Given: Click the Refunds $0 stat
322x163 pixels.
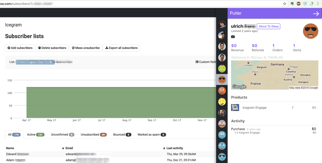Looking at the screenshot, I should [x=258, y=48].
